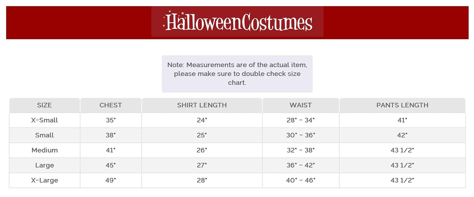The width and height of the screenshot is (474, 197).
Task: Select the SIZE column header
Action: (44, 105)
